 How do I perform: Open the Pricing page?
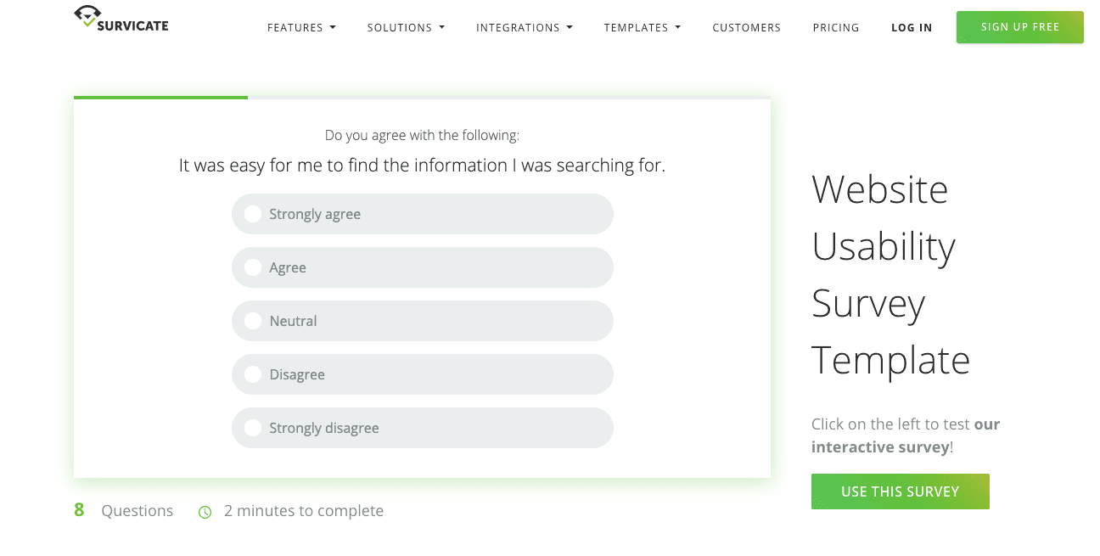pos(835,28)
